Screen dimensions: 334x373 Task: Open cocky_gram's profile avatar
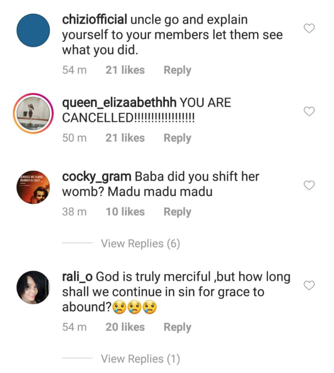(x=33, y=187)
